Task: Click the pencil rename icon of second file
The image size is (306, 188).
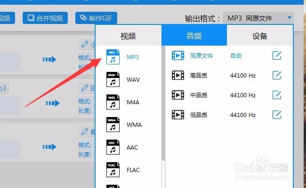Action: 84,88
